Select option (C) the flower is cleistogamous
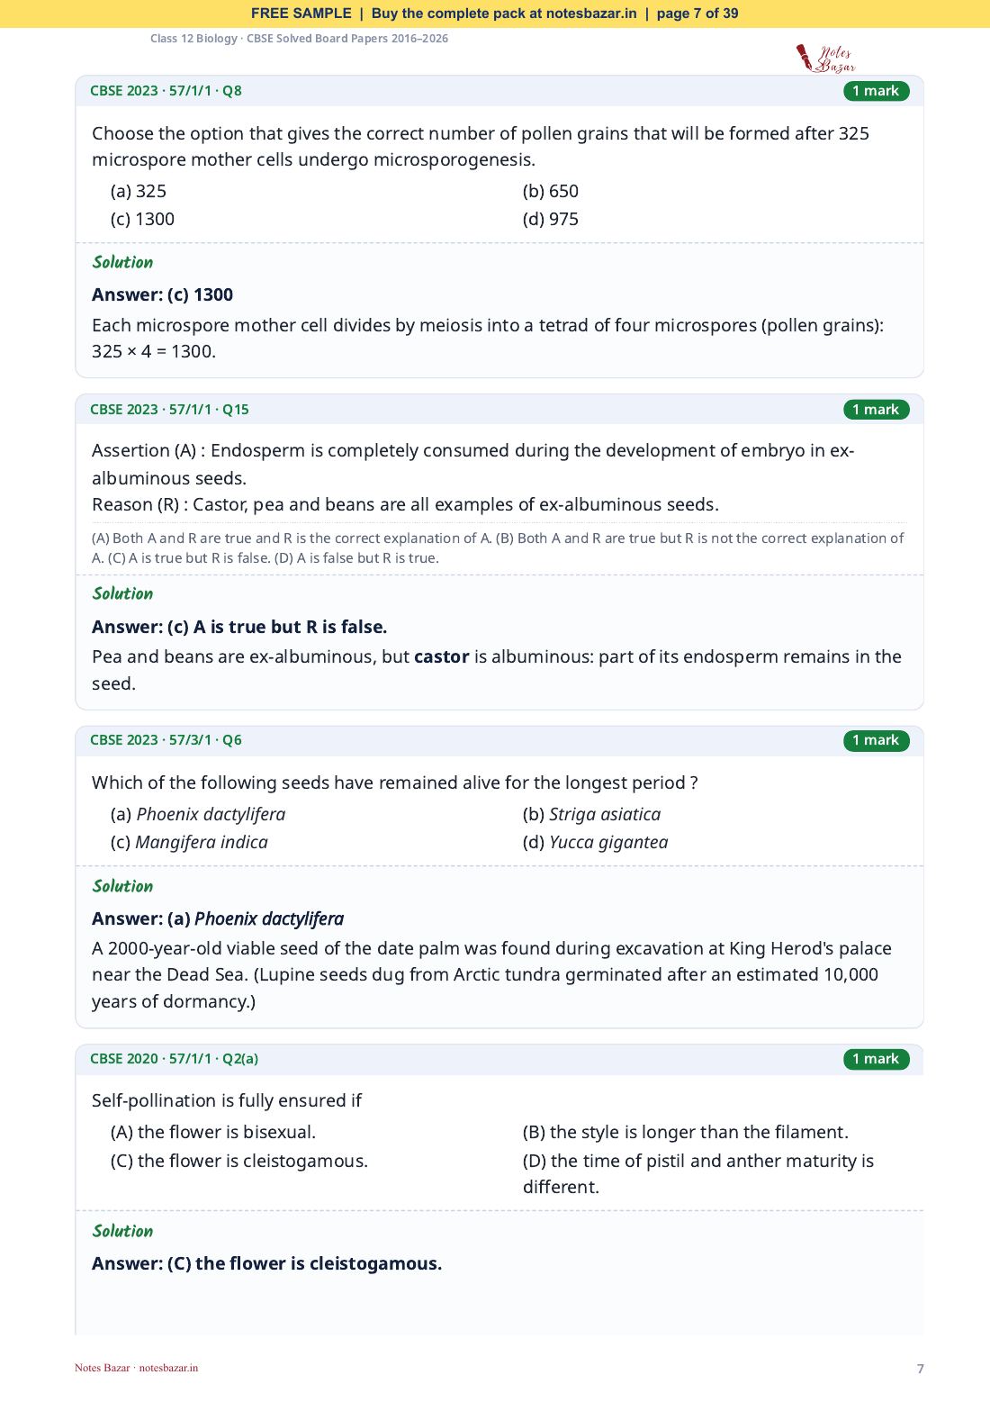The height and width of the screenshot is (1402, 990). (x=239, y=1161)
